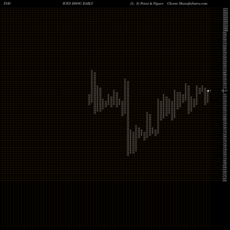Click the "Charts MunafaSutra.com" watermark text
This screenshot has width=230, height=230.
click(x=187, y=3)
